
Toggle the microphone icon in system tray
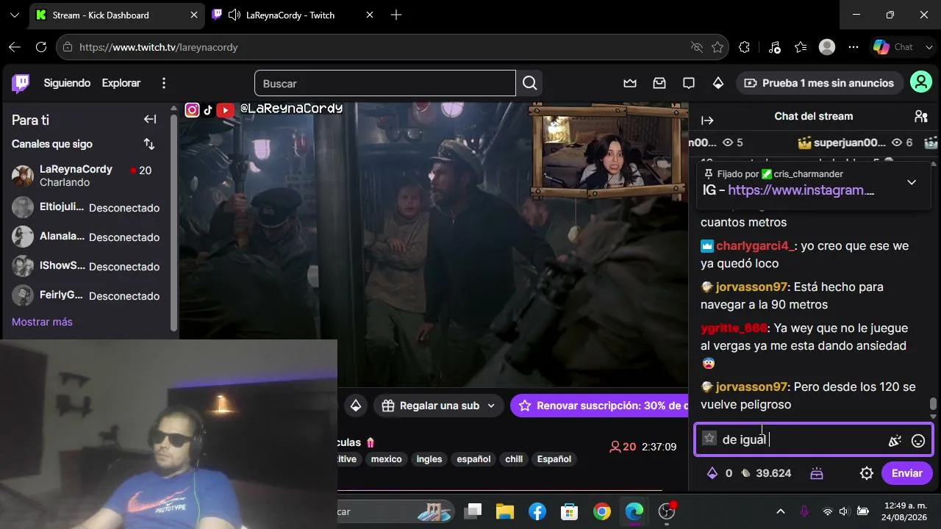[804, 511]
